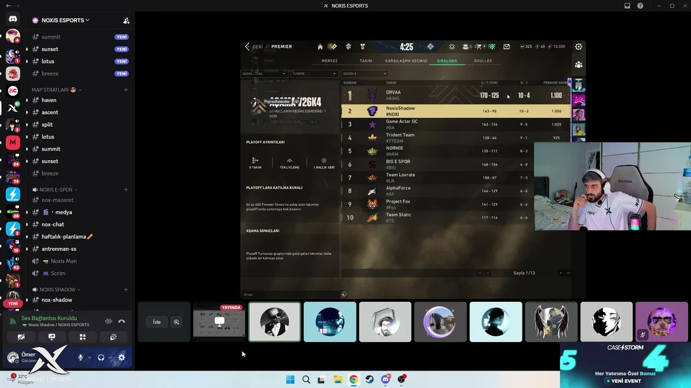The width and height of the screenshot is (691, 388).
Task: Share your screen from the voice panel
Action: [x=52, y=337]
